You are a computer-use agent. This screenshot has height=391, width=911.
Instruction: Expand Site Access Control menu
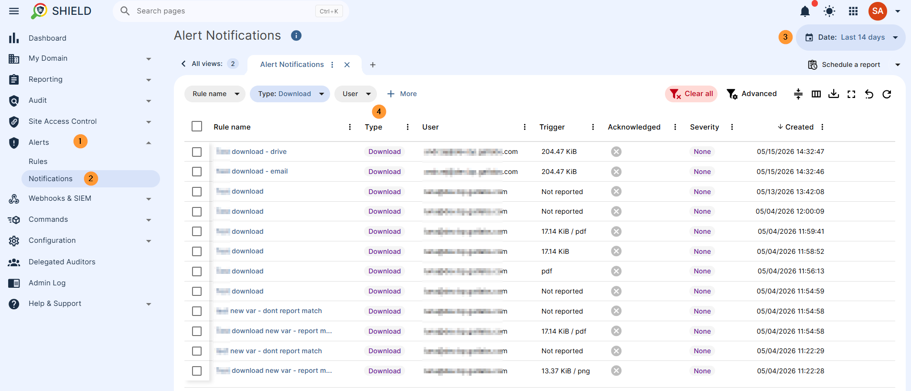[x=149, y=122]
